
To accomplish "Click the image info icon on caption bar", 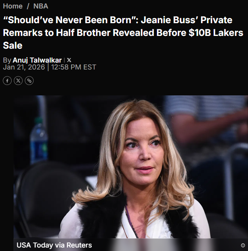I will point(243,245).
